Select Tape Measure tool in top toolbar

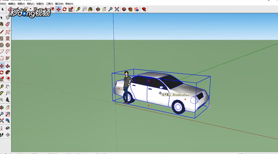click(x=78, y=9)
